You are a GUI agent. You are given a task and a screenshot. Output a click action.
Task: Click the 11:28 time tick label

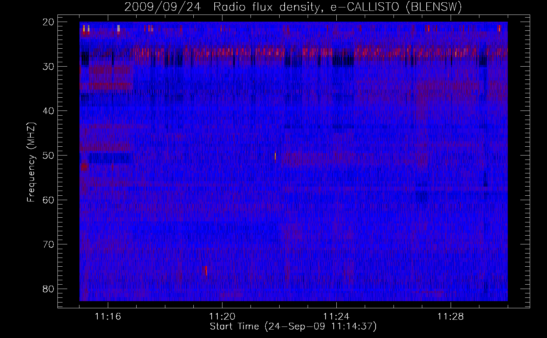point(451,317)
